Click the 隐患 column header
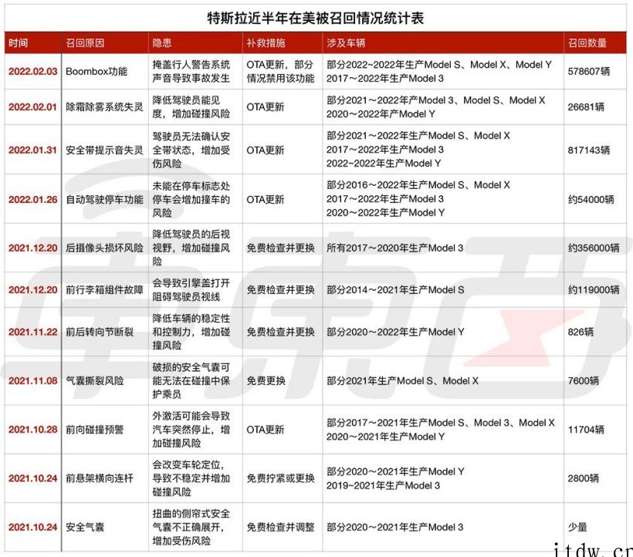Screen dimensions: 633x557 pyautogui.click(x=162, y=42)
